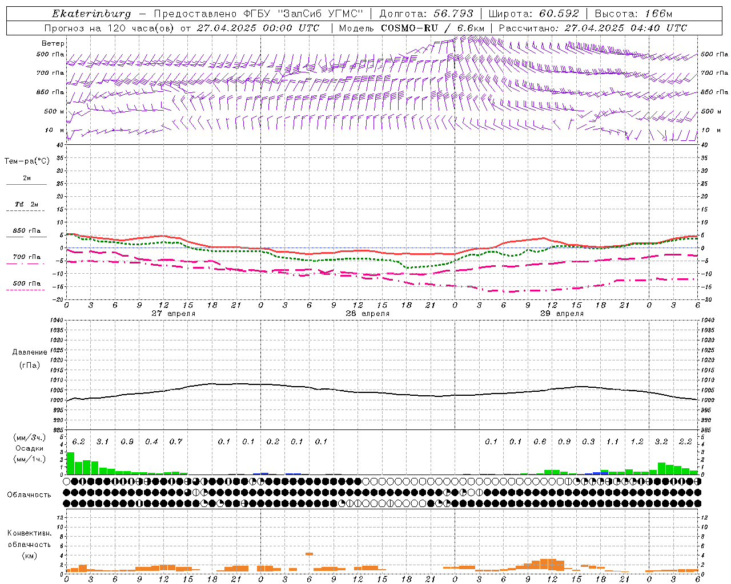The width and height of the screenshot is (731, 584).
Task: Select the "0.4" precipitation value
Action: click(151, 442)
